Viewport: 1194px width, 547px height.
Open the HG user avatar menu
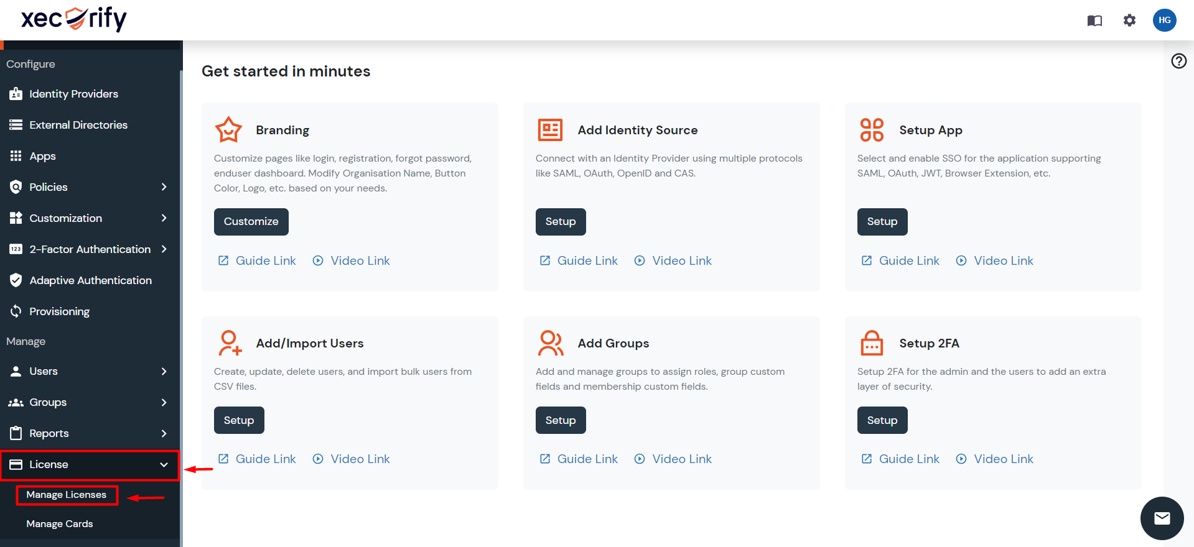coord(1164,21)
